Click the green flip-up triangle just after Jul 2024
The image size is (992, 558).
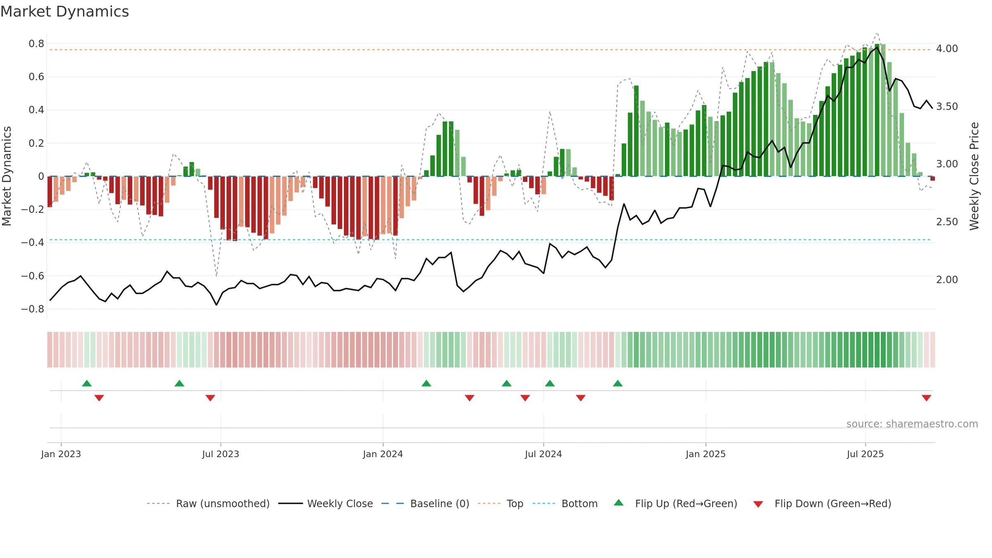point(550,384)
